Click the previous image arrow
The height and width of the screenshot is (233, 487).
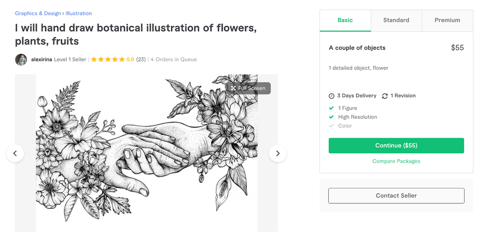click(x=15, y=153)
